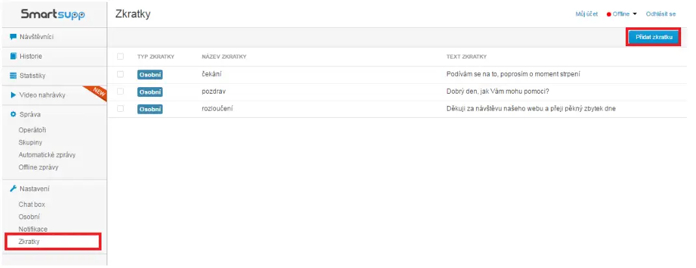
Task: Click the Historie book icon
Action: point(13,57)
